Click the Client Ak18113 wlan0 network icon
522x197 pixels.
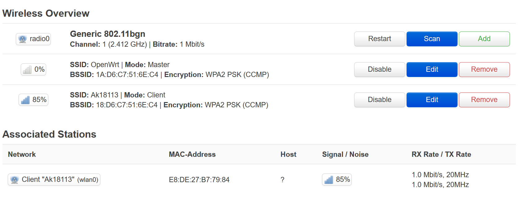pyautogui.click(x=15, y=180)
